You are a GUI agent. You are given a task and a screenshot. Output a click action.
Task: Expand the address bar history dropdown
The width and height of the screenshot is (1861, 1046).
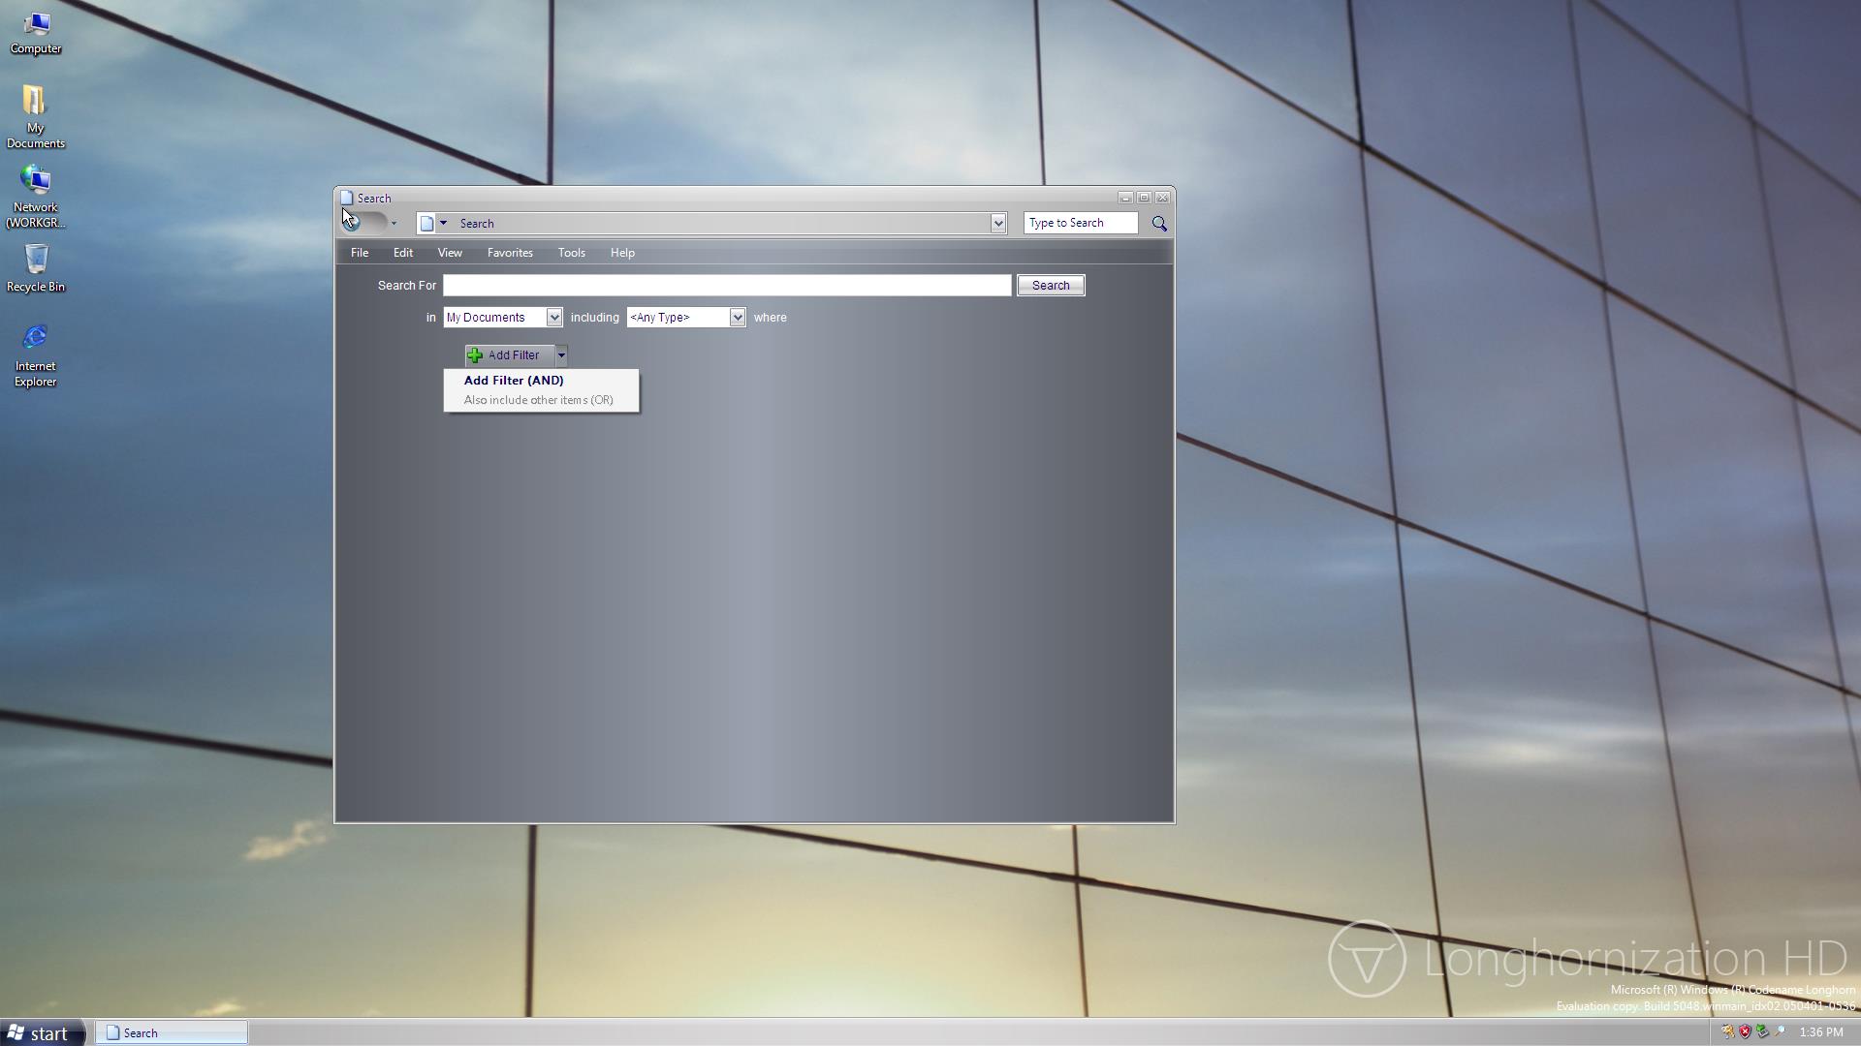click(x=997, y=224)
